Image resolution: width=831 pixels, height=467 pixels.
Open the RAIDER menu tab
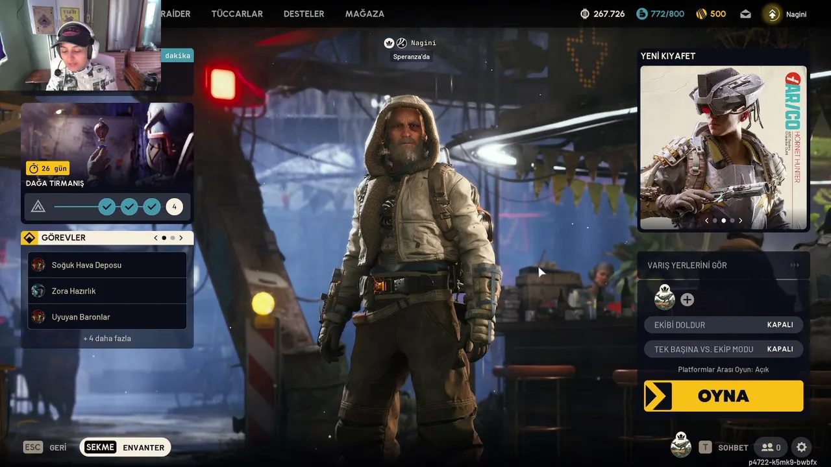pyautogui.click(x=175, y=14)
